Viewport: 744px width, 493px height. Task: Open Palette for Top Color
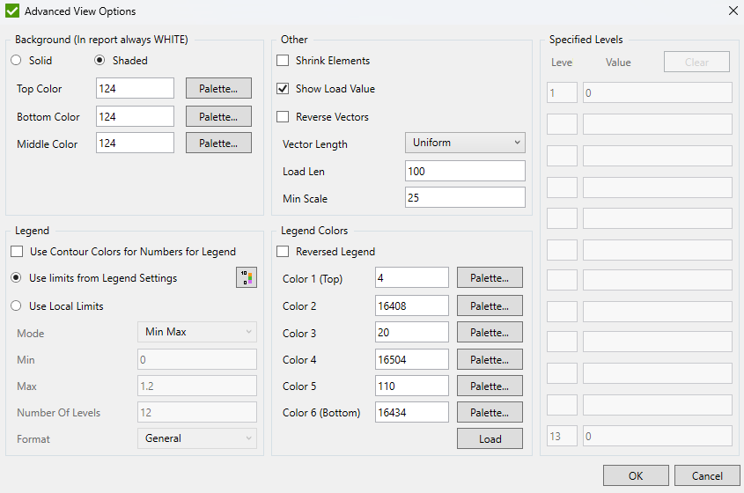(218, 89)
